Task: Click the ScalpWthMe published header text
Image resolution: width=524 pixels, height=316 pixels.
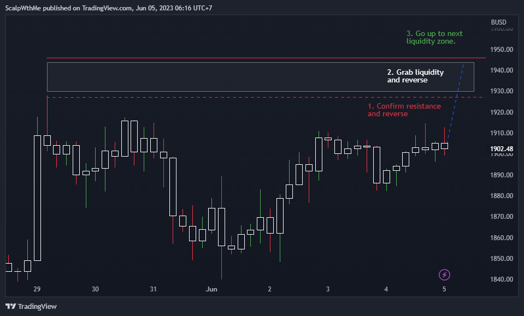Action: [109, 8]
